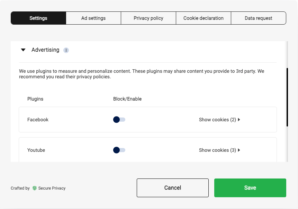The height and width of the screenshot is (209, 298).
Task: Click the Secure Privacy shield logo icon
Action: pos(35,188)
